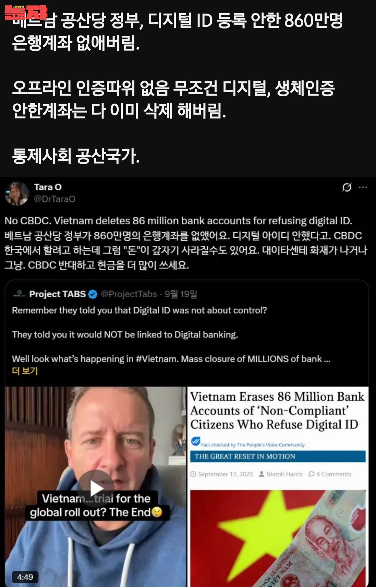Click the Project TABS logo avatar
The height and width of the screenshot is (587, 376).
(x=19, y=294)
